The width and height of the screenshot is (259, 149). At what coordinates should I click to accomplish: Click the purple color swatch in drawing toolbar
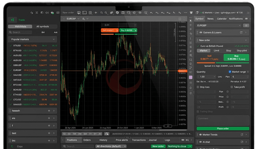191,77
